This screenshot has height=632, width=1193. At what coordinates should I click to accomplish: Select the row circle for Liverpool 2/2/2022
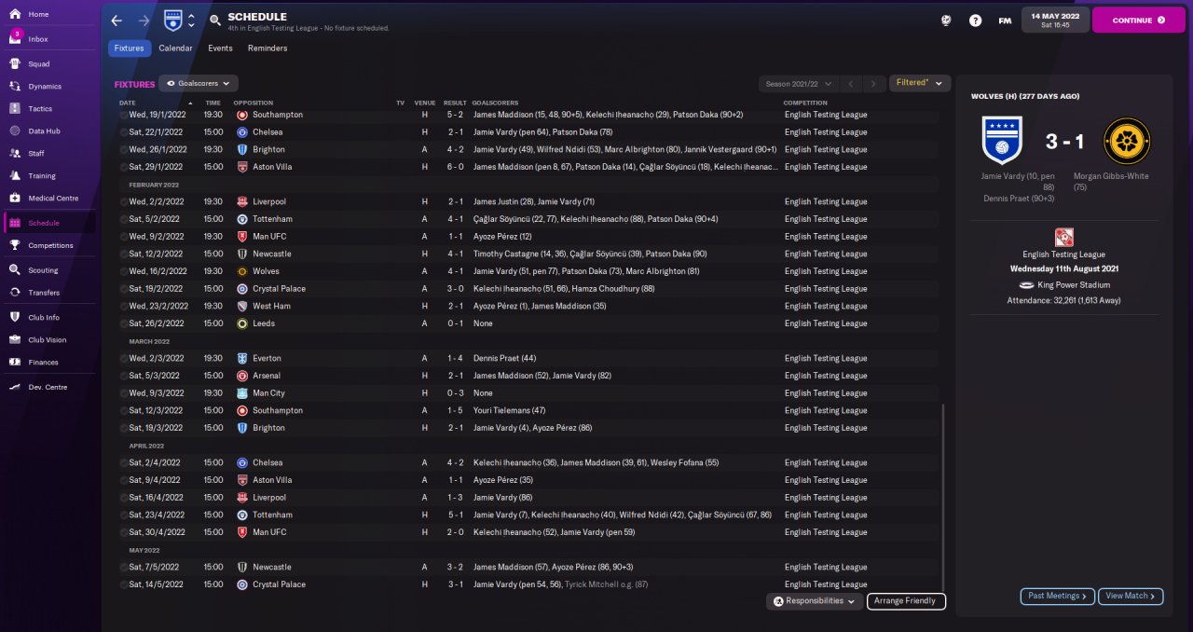(x=123, y=201)
